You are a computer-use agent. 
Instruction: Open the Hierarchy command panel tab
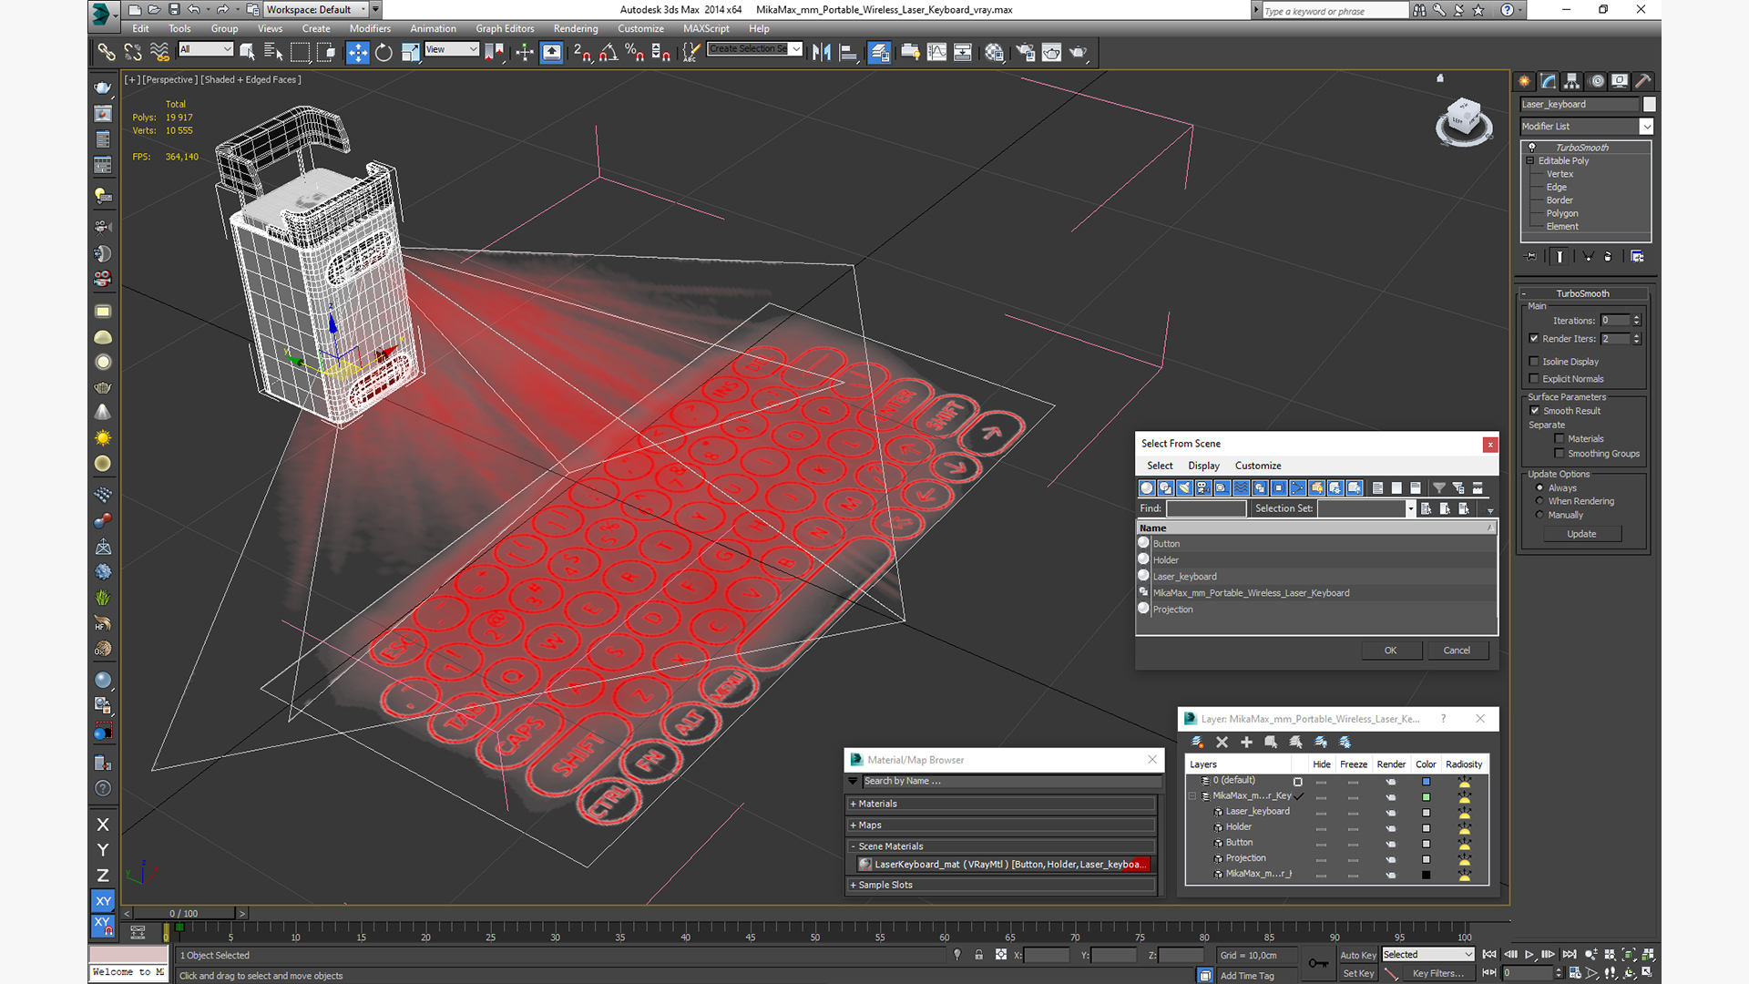[x=1571, y=81]
